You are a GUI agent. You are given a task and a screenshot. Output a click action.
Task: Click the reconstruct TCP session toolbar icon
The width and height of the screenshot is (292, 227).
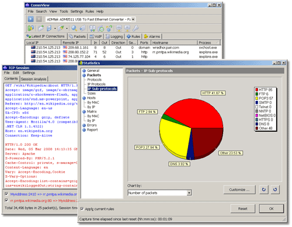pyautogui.click(x=92, y=29)
